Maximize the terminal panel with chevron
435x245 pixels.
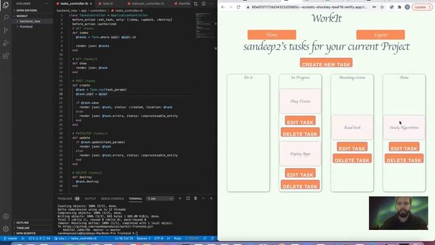[203, 198]
